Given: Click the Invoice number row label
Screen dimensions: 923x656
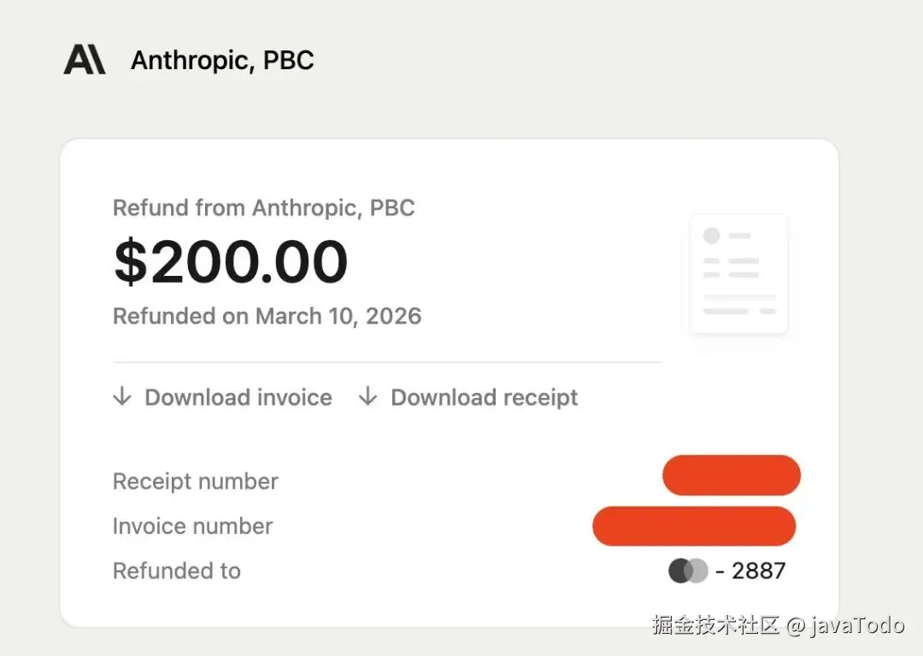Looking at the screenshot, I should (192, 526).
